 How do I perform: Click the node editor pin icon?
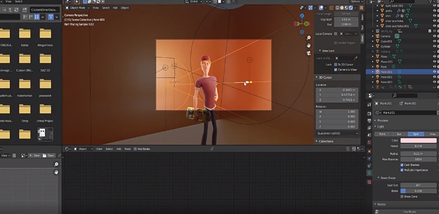point(212,149)
